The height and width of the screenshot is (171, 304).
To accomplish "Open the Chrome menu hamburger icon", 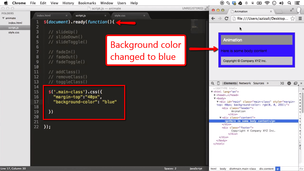I will 301,18.
